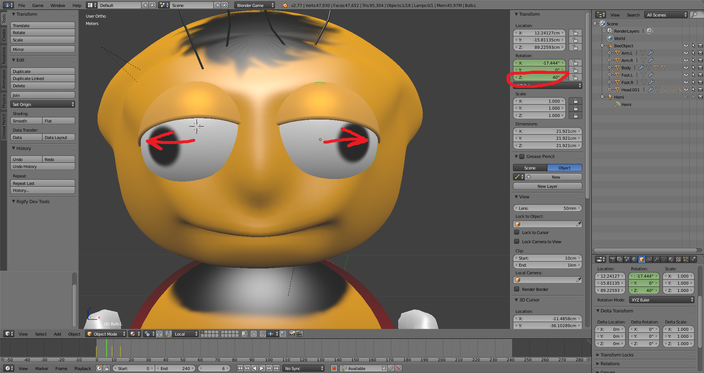Click OpenGL render animation clapperboard icon

299,334
